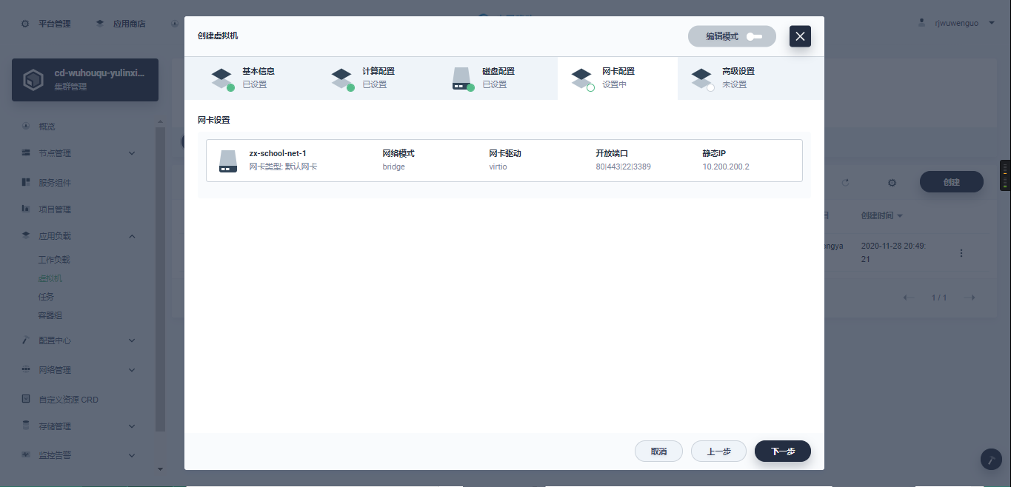Viewport: 1011px width, 487px height.
Task: Close the 创建虚拟机 dialog
Action: pyautogui.click(x=800, y=36)
